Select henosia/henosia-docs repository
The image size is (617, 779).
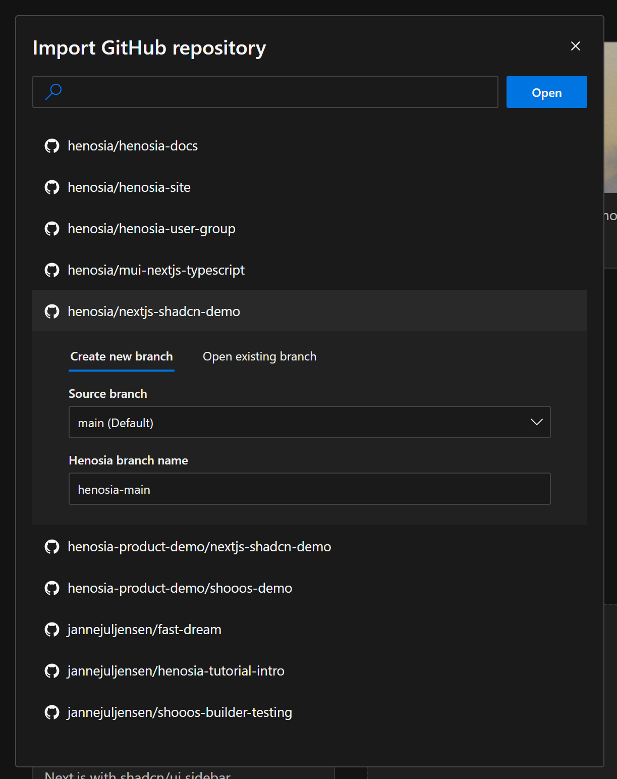coord(310,146)
